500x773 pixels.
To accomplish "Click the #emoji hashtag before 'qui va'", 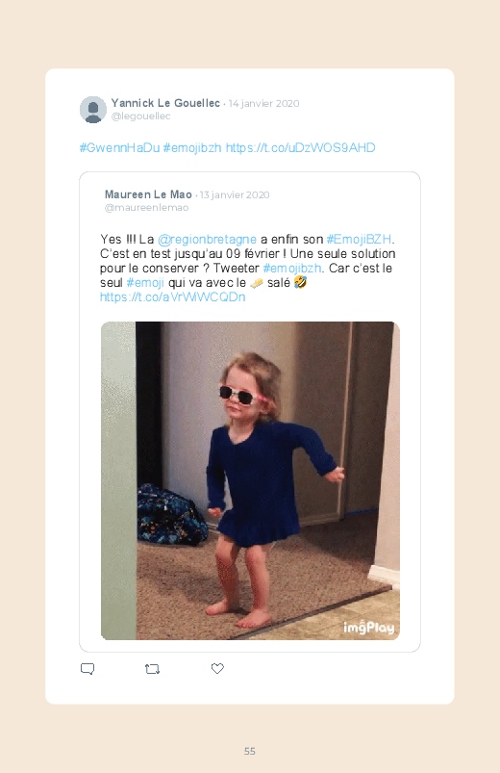I will coord(145,282).
